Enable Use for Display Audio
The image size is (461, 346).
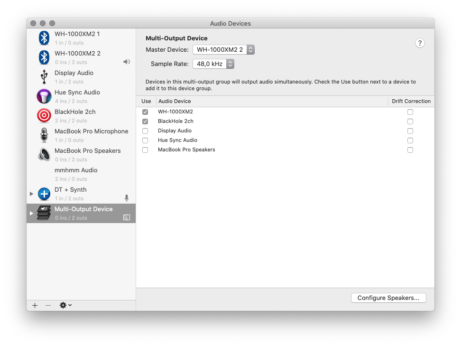[145, 131]
